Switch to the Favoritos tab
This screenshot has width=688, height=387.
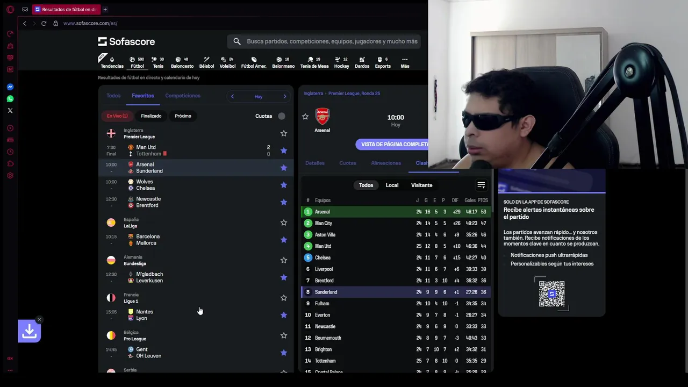[x=143, y=96]
